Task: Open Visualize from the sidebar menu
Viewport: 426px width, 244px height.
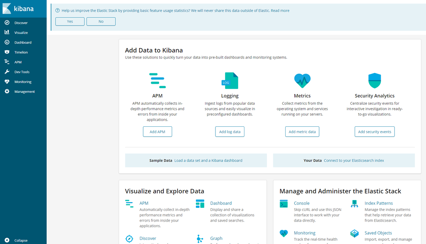Action: click(x=21, y=33)
